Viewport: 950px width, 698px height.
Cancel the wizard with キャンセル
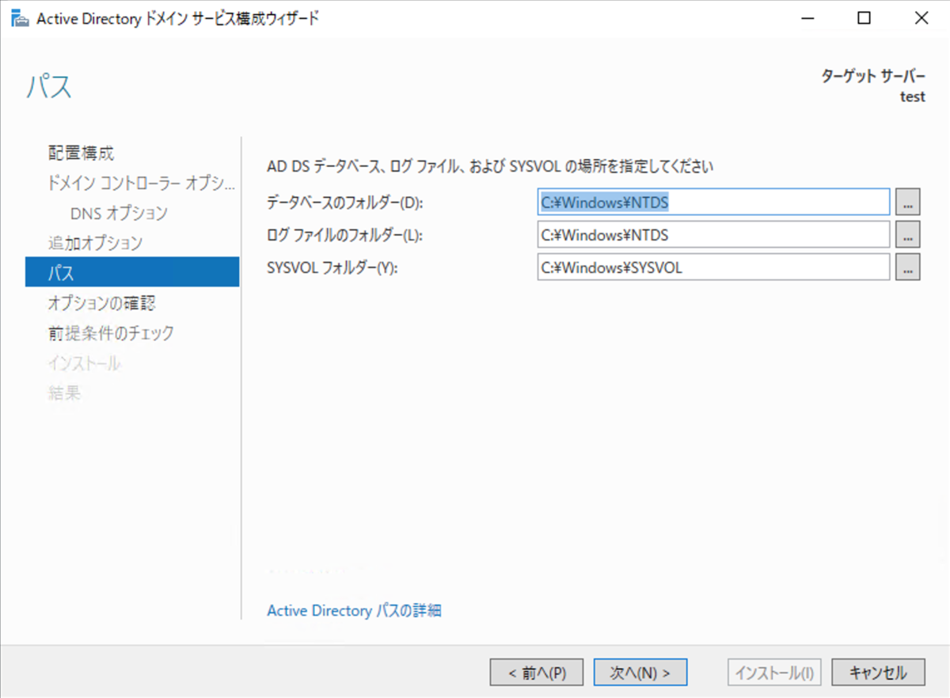tap(878, 672)
